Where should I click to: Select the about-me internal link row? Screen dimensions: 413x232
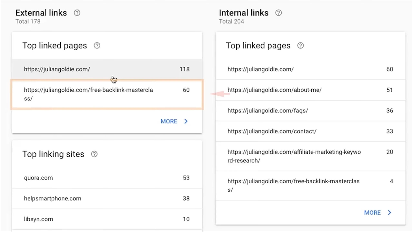310,90
